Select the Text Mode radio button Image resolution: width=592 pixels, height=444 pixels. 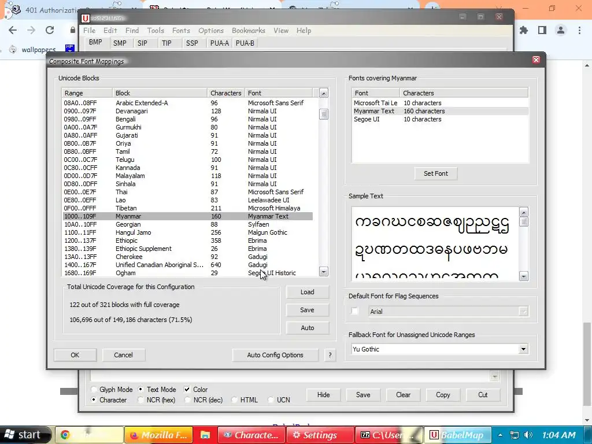point(140,389)
